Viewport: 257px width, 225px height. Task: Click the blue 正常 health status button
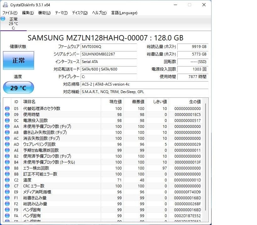click(18, 60)
